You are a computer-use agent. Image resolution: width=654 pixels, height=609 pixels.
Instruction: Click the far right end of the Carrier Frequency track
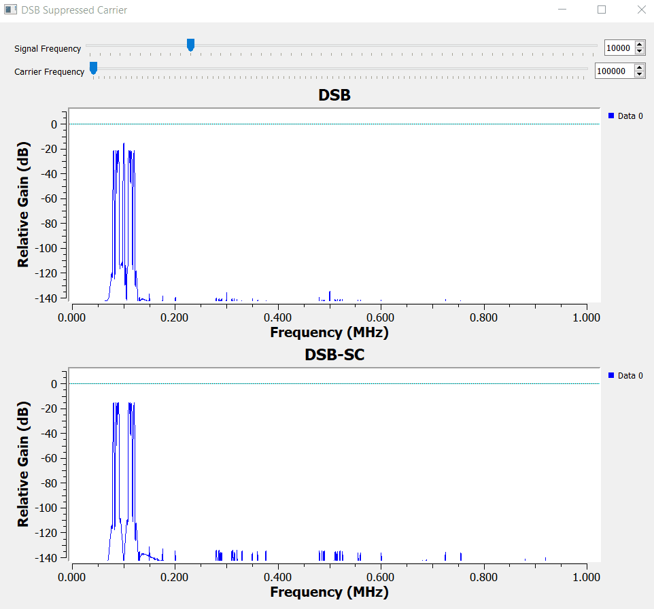click(x=585, y=69)
